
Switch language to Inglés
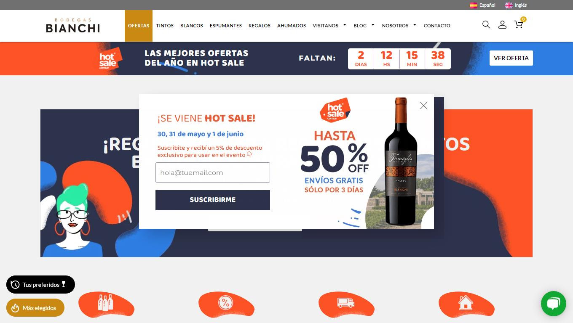[516, 5]
